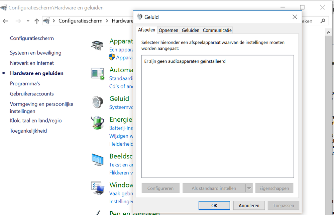The width and height of the screenshot is (334, 215).
Task: Click the Geluid speaker icon in Control Panel
Action: tap(98, 102)
